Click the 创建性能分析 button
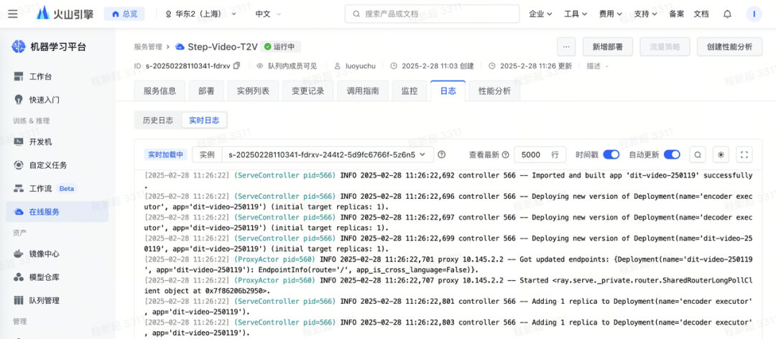The width and height of the screenshot is (776, 339). point(729,47)
